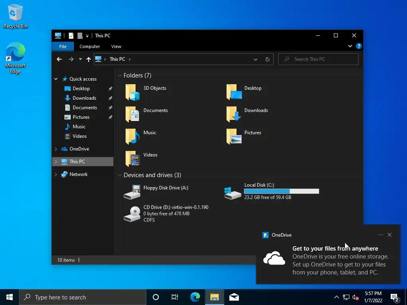Image resolution: width=407 pixels, height=305 pixels.
Task: Select OneDrive in navigation pane
Action: click(79, 149)
